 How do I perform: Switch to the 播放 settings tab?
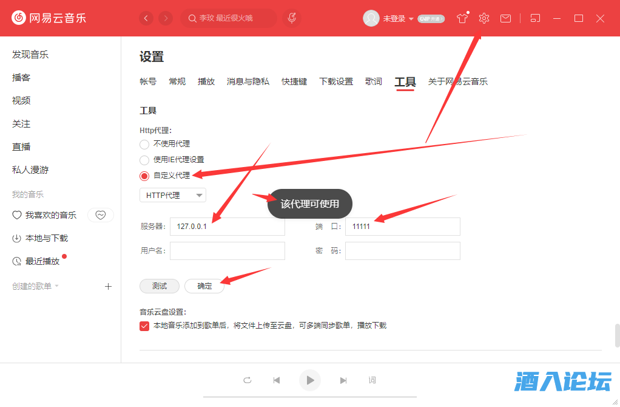pyautogui.click(x=206, y=81)
